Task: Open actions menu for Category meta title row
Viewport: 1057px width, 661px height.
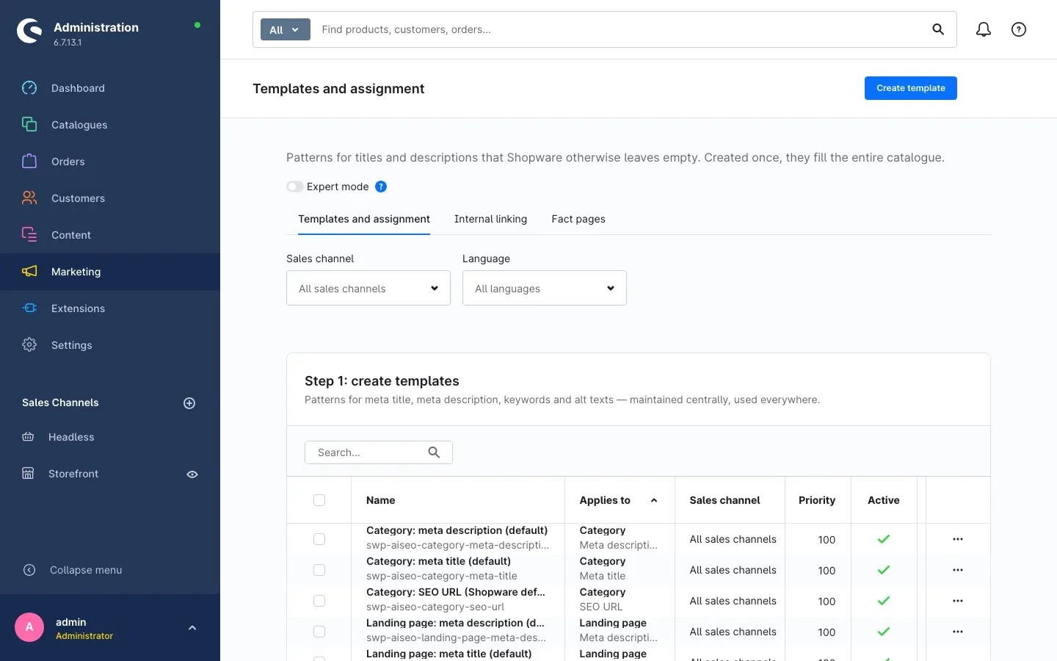Action: point(958,570)
